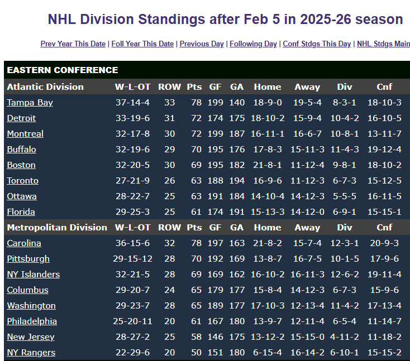Click the Detroit team link

(21, 118)
